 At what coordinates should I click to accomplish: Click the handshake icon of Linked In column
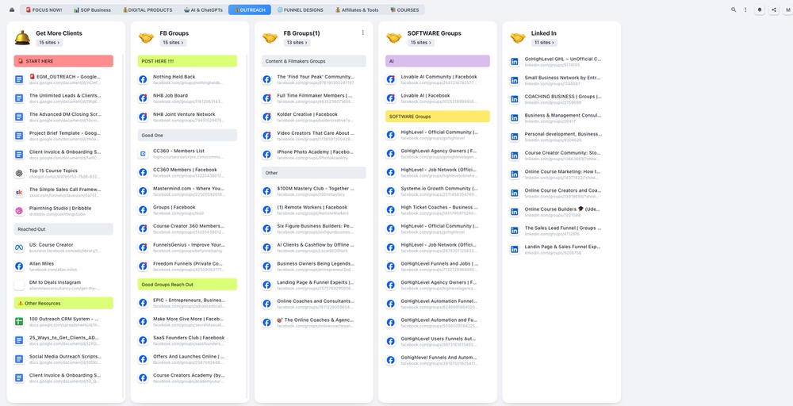517,37
